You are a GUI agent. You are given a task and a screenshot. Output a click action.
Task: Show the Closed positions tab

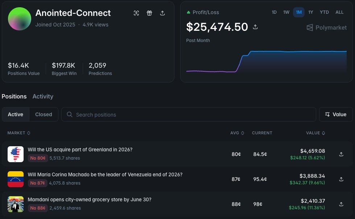click(x=44, y=114)
